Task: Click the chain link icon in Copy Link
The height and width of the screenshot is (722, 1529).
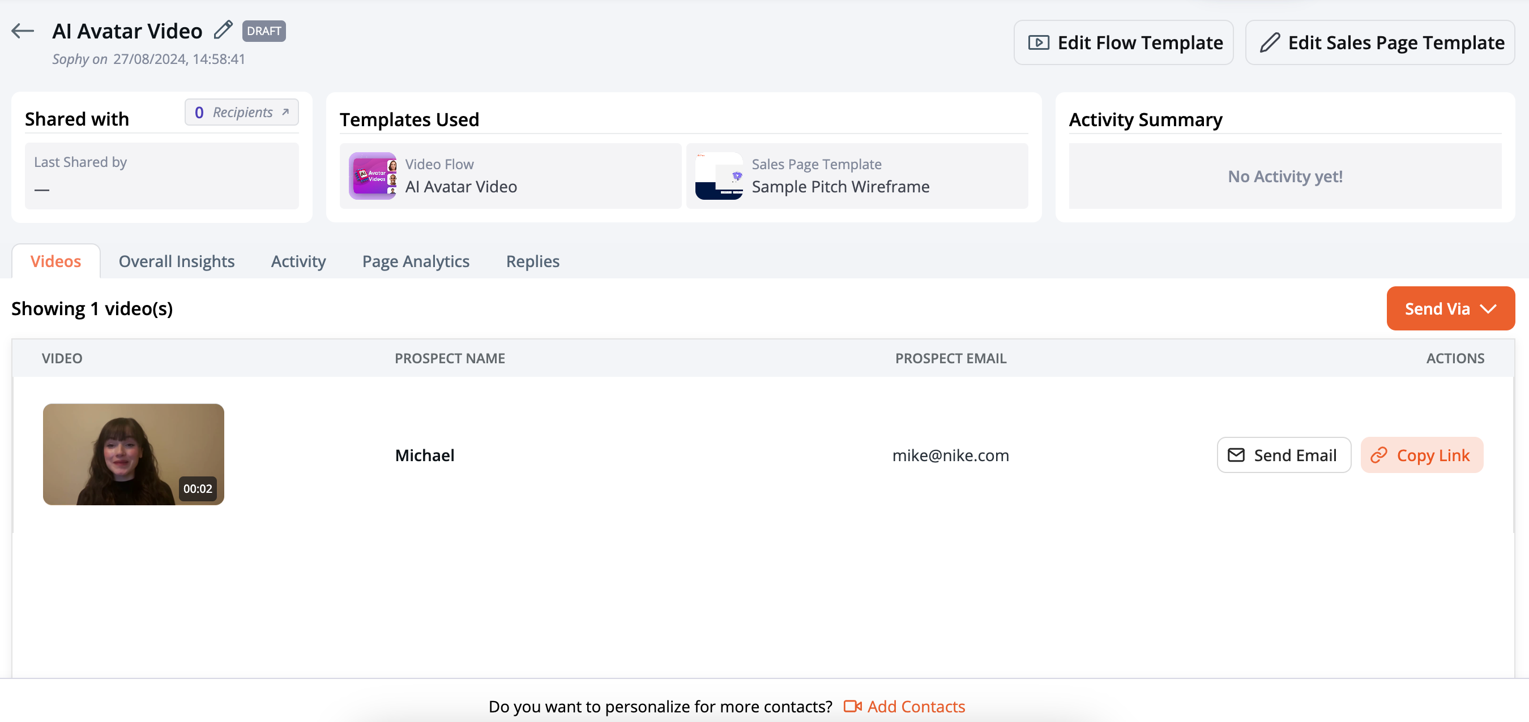Action: click(1378, 455)
